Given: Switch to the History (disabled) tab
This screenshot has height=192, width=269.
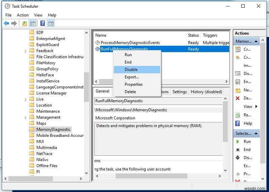Looking at the screenshot, I should coord(206,92).
